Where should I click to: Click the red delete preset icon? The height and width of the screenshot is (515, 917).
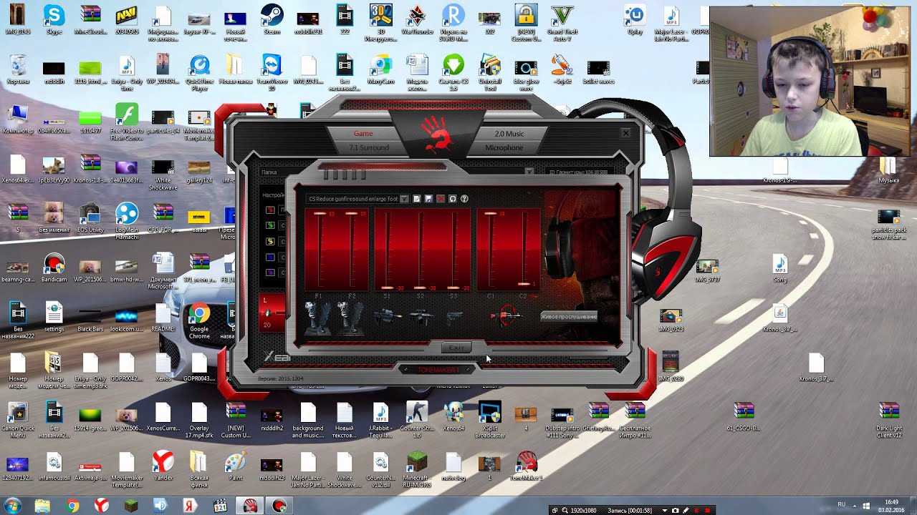tap(441, 199)
